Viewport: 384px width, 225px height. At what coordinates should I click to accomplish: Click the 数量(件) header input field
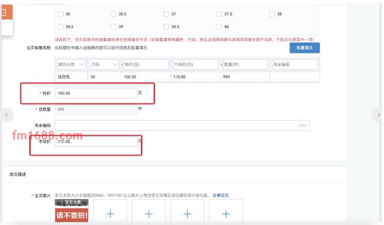(x=245, y=64)
